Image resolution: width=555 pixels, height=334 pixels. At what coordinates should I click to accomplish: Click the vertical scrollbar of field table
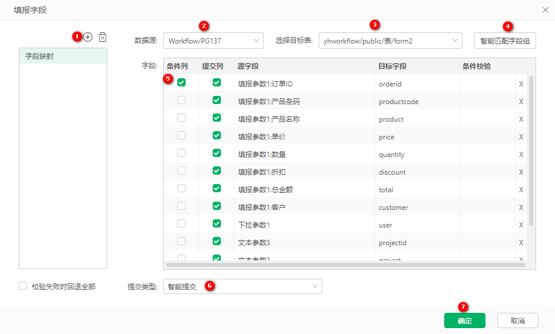coord(531,151)
